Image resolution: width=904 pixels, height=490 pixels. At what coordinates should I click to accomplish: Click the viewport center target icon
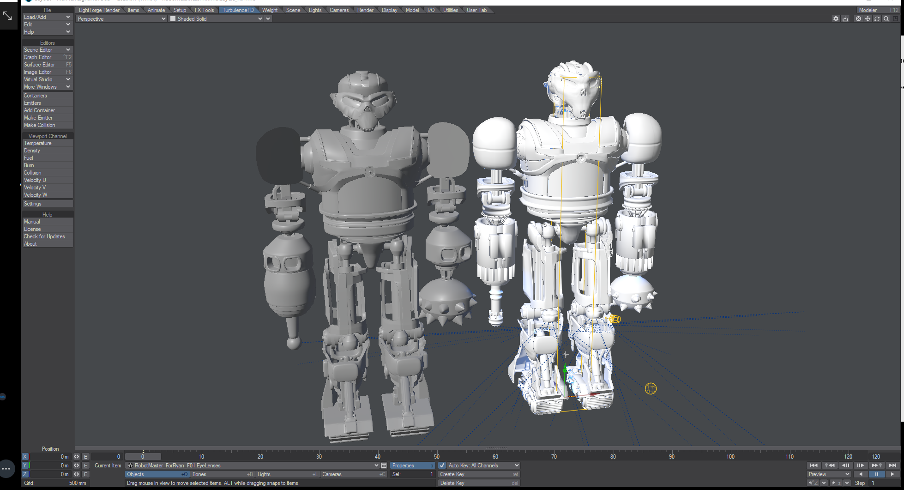click(858, 19)
